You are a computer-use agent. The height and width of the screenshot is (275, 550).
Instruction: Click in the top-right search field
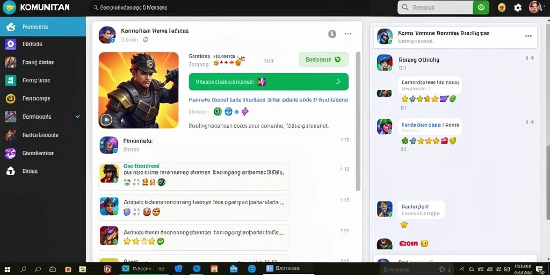click(x=435, y=8)
